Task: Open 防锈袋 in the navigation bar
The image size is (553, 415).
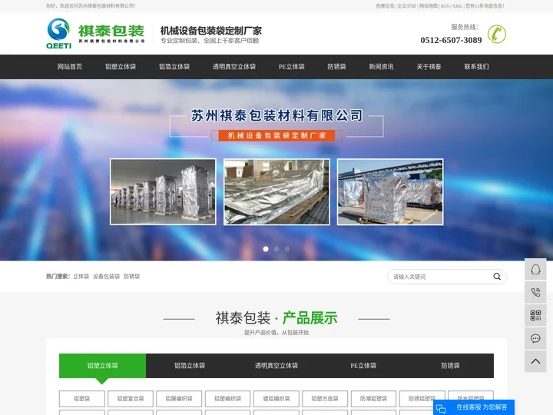Action: click(337, 67)
